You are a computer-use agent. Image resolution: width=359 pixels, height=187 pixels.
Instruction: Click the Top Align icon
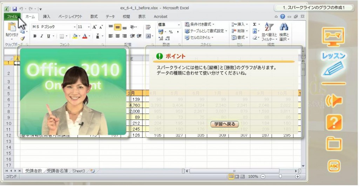(x=110, y=27)
